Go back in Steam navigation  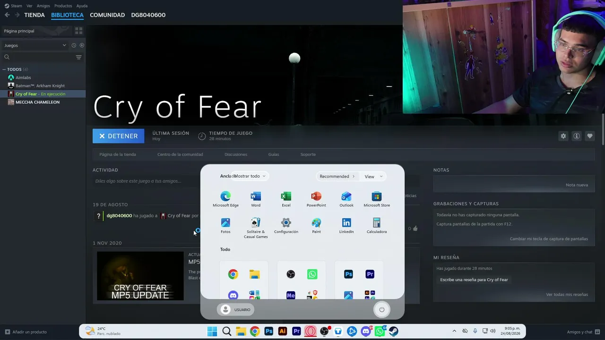(x=7, y=15)
